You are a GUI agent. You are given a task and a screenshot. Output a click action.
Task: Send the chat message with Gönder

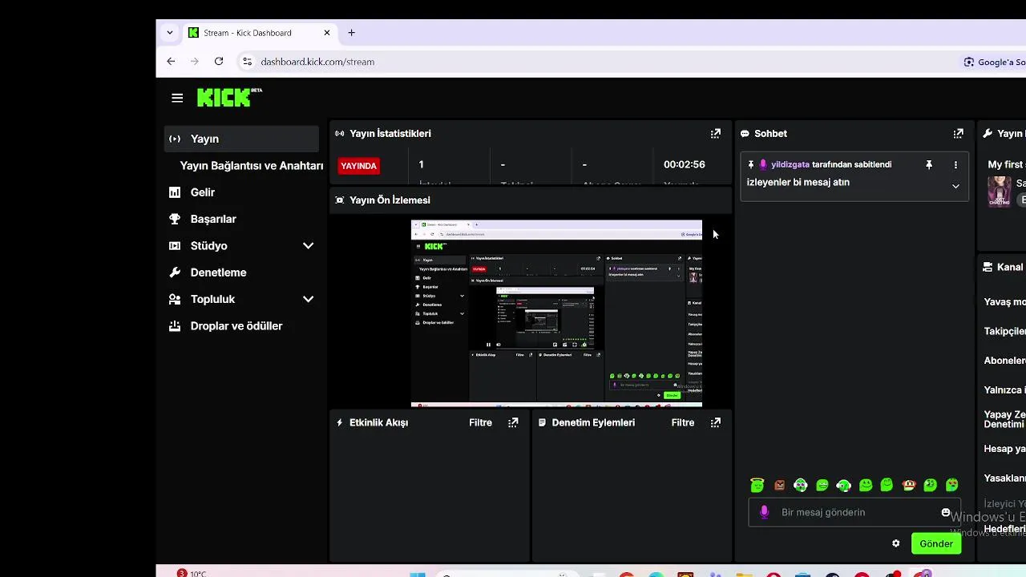[x=935, y=543]
